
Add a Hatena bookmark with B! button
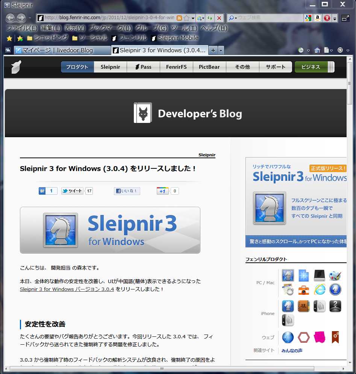[x=42, y=191]
